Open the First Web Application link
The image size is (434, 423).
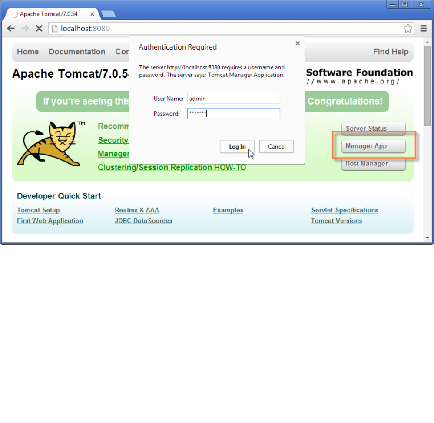pyautogui.click(x=50, y=221)
